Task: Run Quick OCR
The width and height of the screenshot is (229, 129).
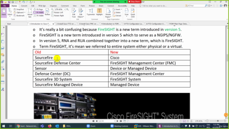Action: [x=133, y=13]
